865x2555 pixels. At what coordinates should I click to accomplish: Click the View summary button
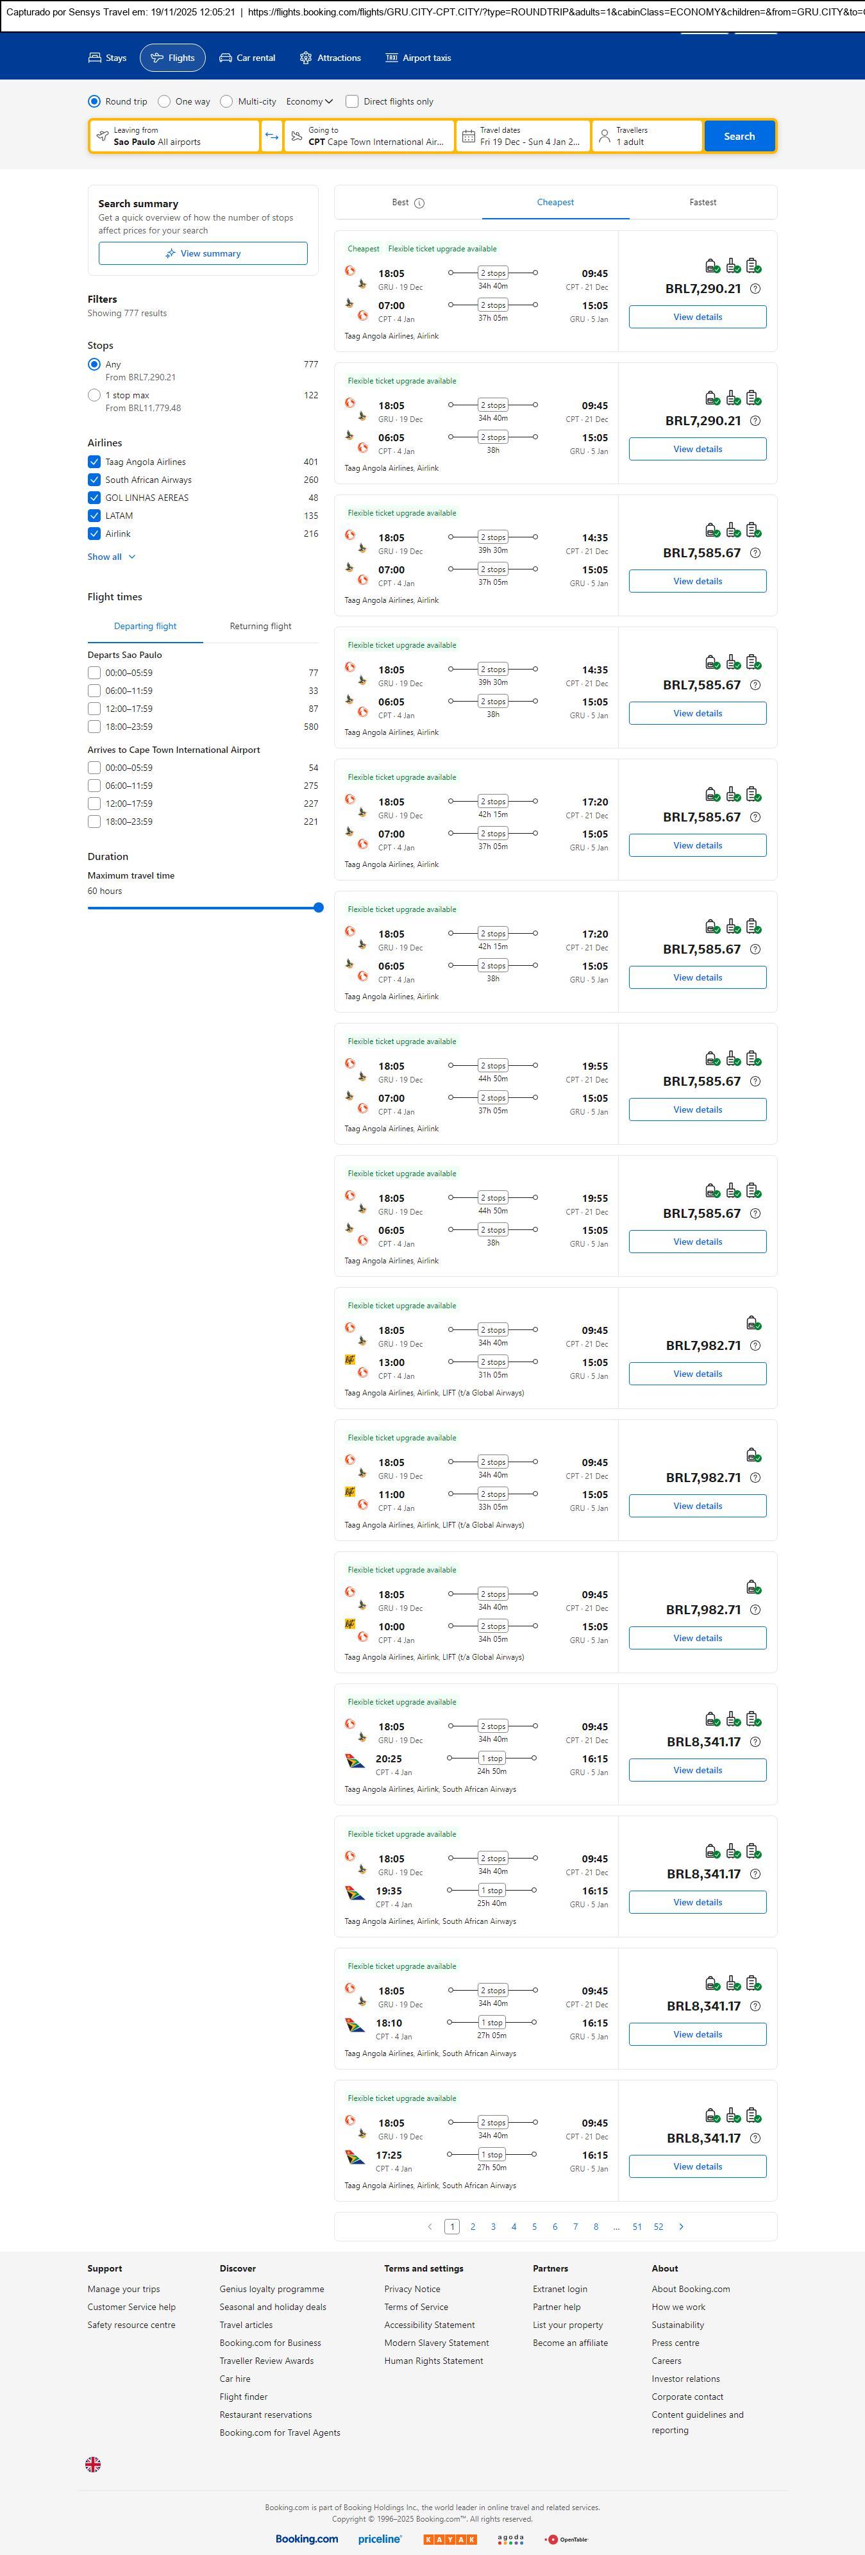click(203, 254)
